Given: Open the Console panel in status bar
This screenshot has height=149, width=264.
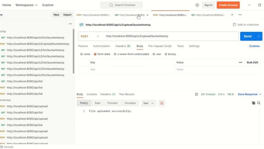Looking at the screenshot, I should click(7, 147).
